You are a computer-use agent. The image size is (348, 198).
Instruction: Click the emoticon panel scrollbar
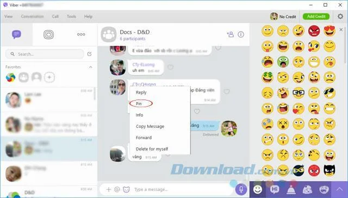[346, 45]
